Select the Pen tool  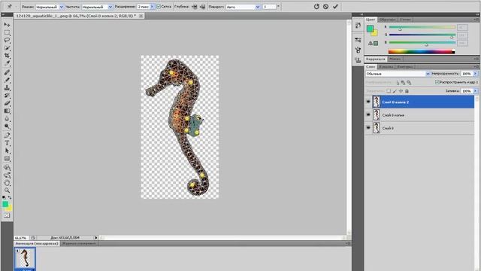coord(7,135)
